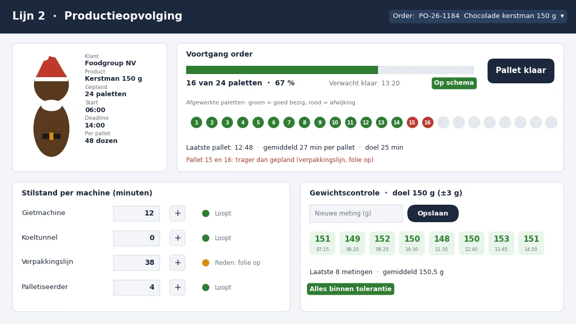The image size is (576, 324).
Task: Click the green status dot for Palletiseerder
Action: [x=206, y=287]
